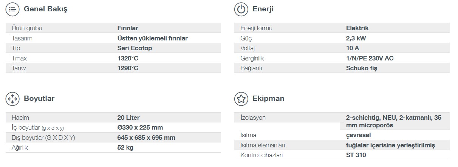Click the Genel Bakış list icon

coord(12,9)
